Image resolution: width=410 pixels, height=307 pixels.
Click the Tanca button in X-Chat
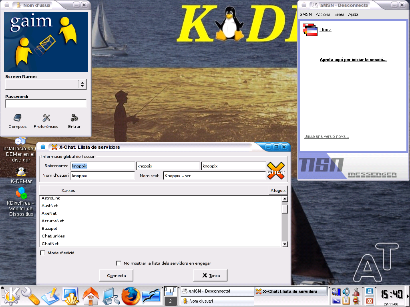211,276
